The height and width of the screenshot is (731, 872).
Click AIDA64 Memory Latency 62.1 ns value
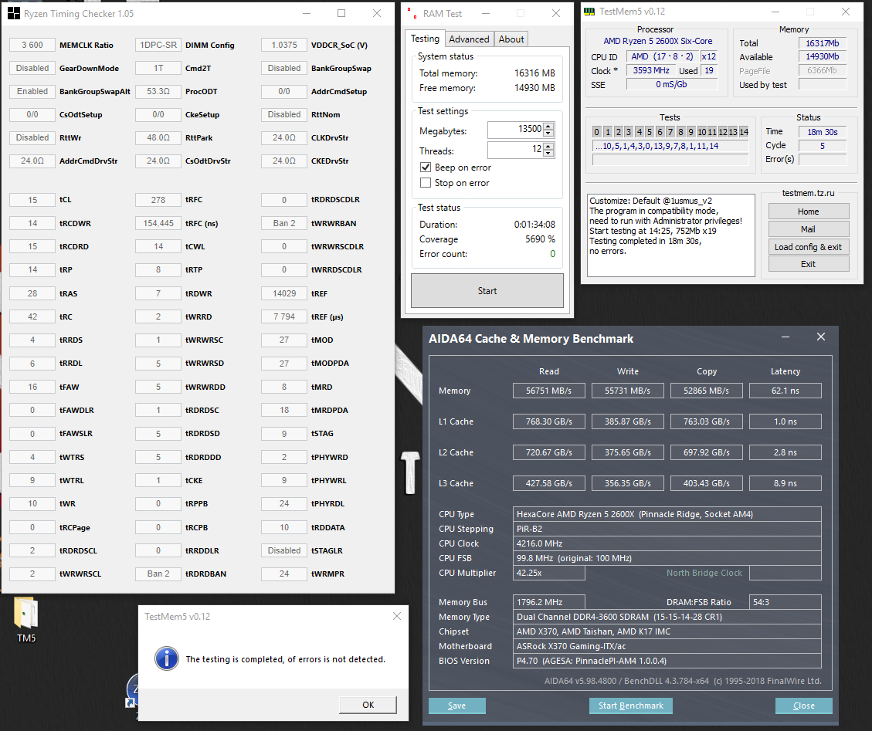click(785, 391)
